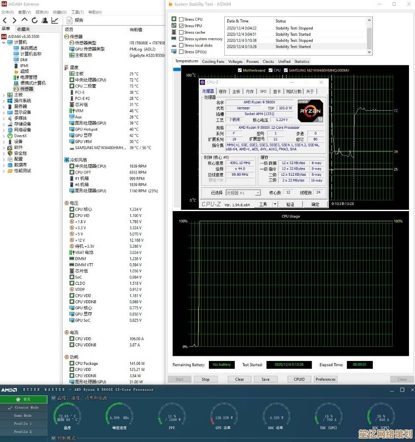Viewport: 415px width, 442px height.
Task: Click the 报告 report page icon
Action: 69,20
